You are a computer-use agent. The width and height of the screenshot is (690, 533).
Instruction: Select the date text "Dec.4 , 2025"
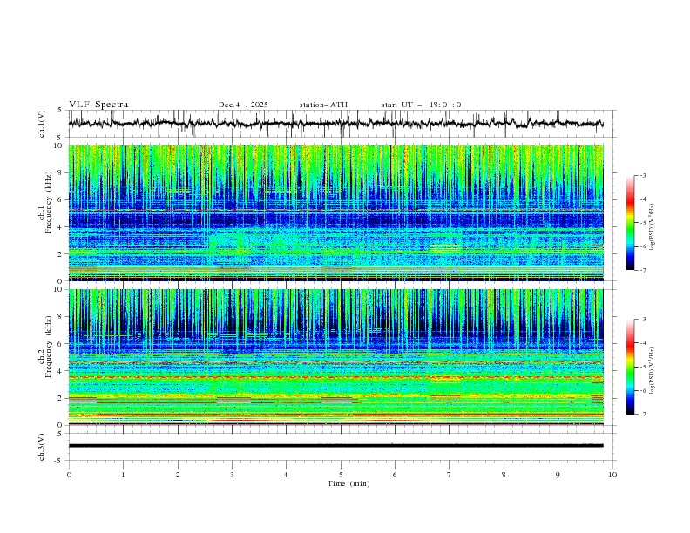pyautogui.click(x=243, y=105)
